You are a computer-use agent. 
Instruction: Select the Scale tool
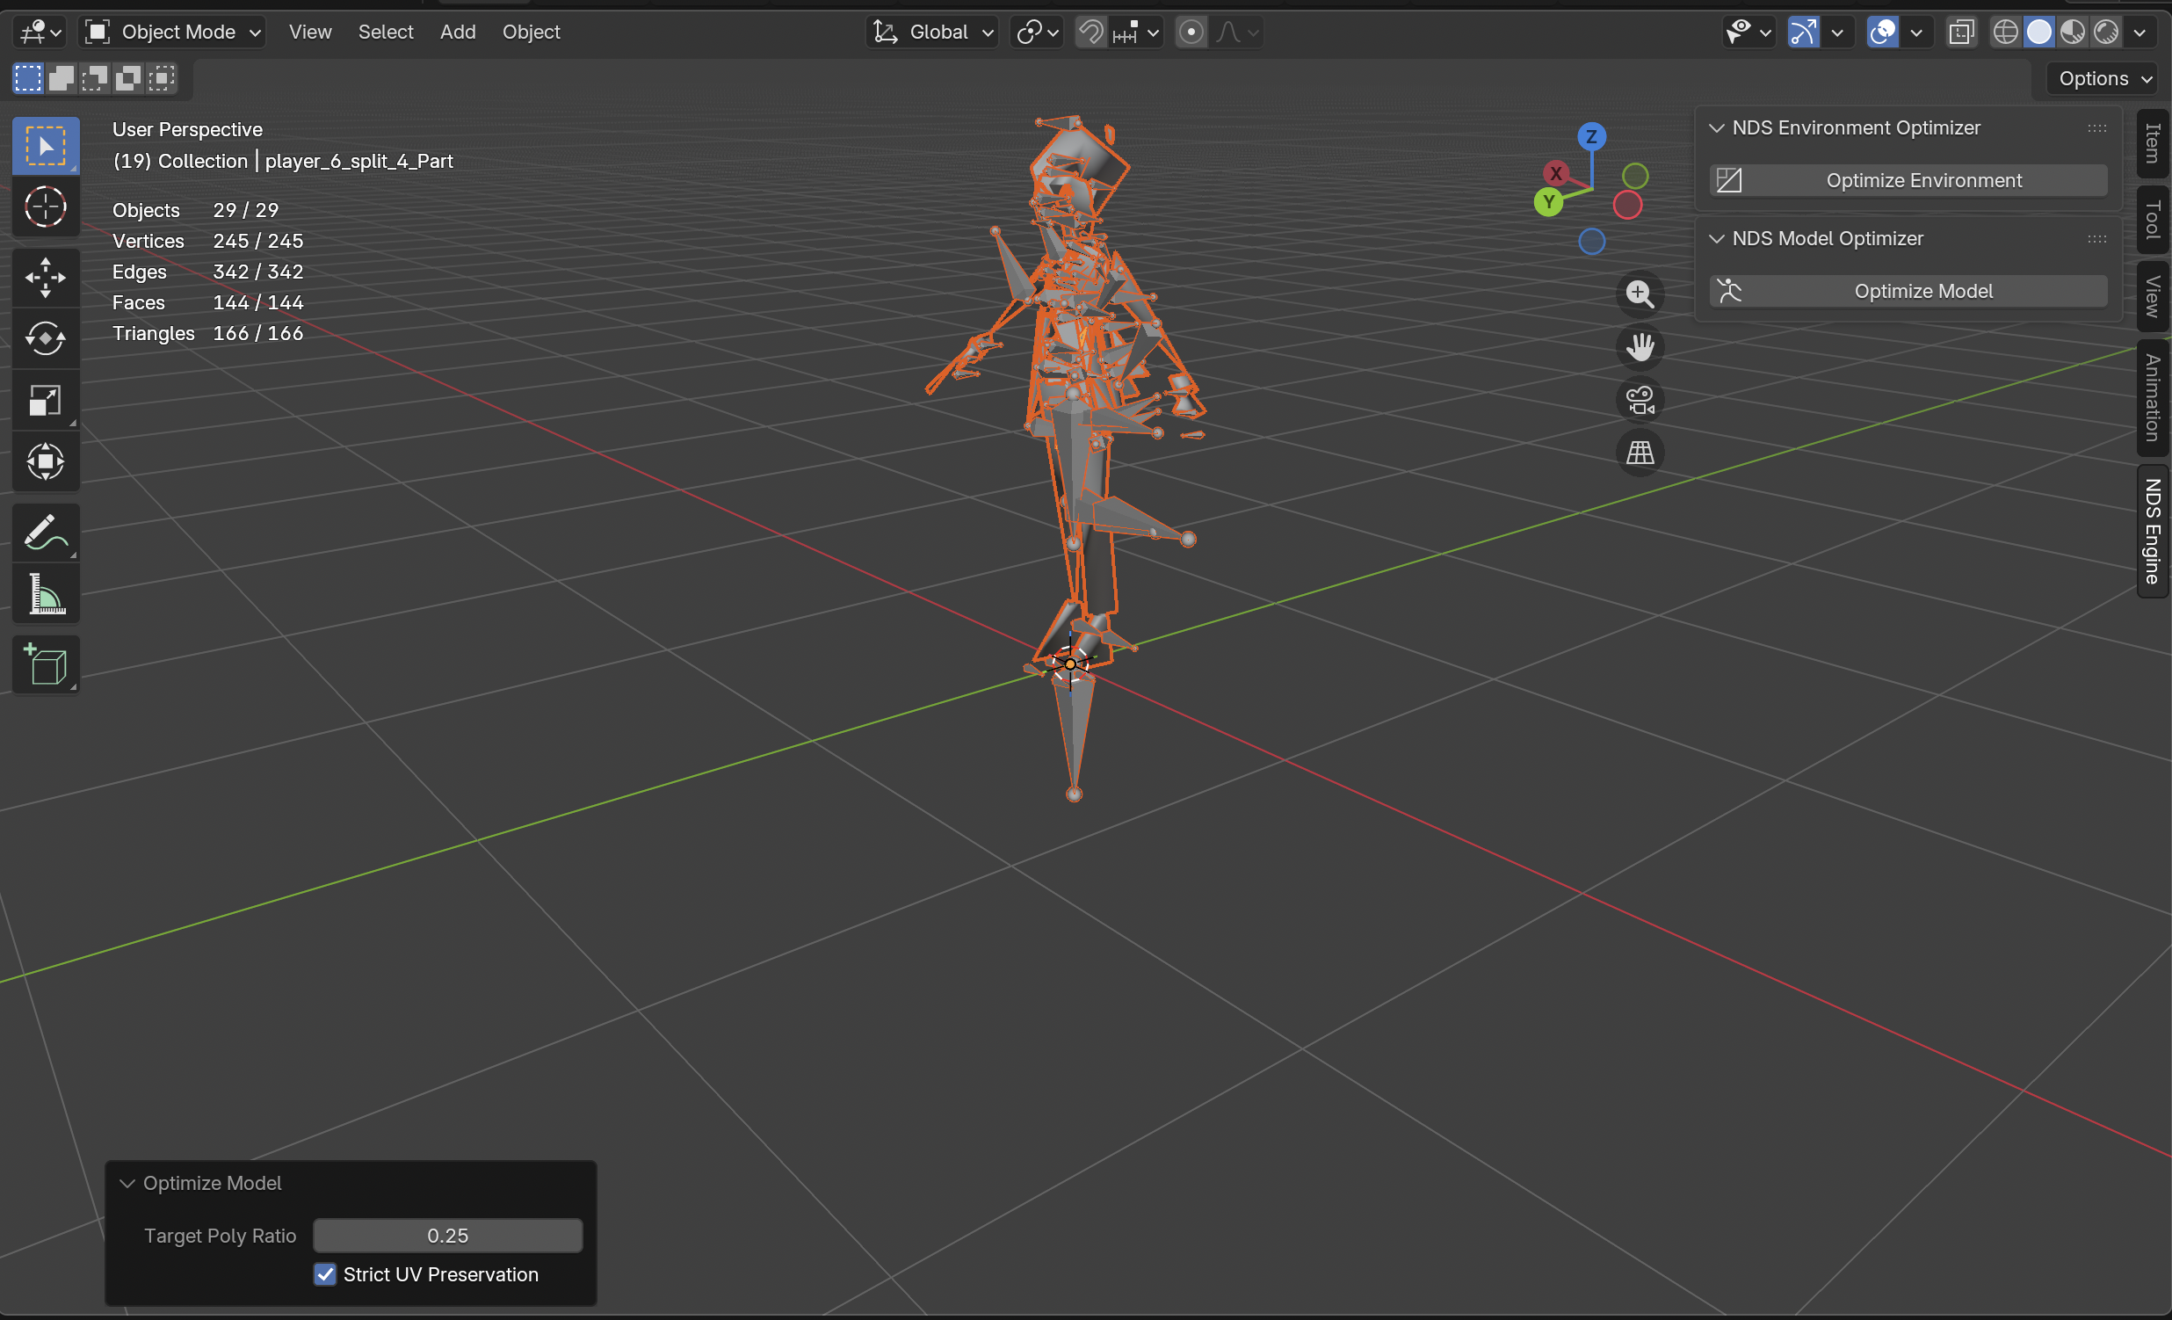click(x=46, y=401)
